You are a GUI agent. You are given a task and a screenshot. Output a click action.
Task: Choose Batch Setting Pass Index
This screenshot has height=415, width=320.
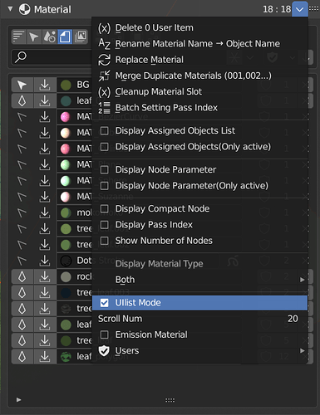200,108
